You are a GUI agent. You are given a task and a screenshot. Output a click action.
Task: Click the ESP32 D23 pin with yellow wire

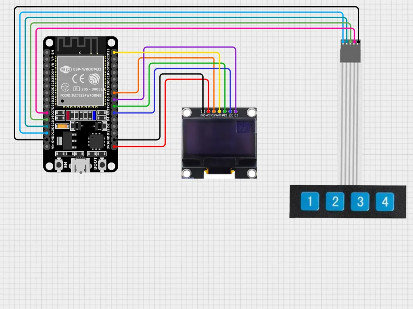click(x=114, y=52)
